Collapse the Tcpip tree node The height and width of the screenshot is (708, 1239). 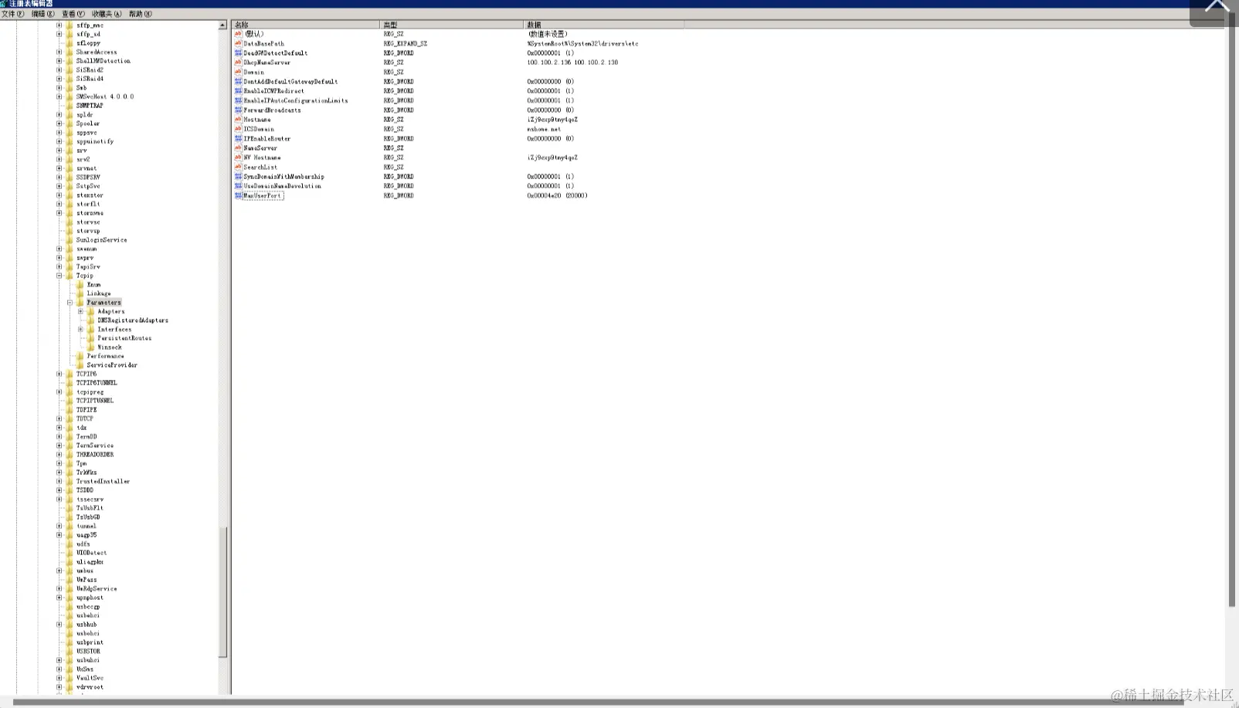click(x=59, y=276)
